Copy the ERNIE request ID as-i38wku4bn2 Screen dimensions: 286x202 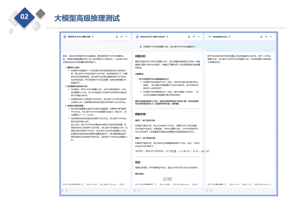(x=82, y=185)
